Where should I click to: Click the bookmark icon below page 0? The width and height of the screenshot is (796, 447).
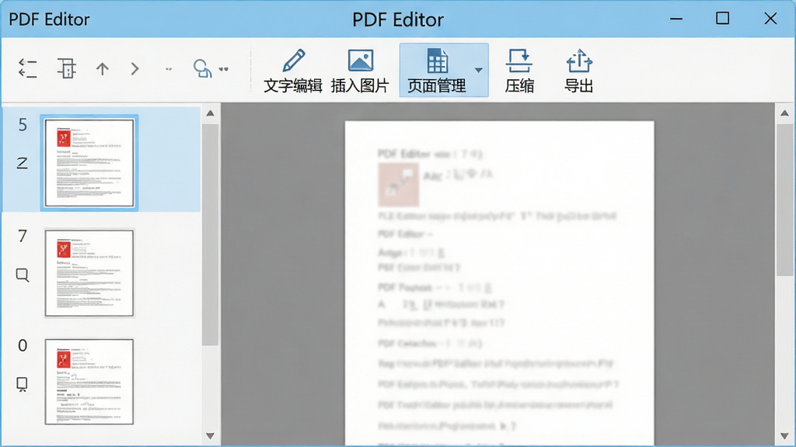22,384
